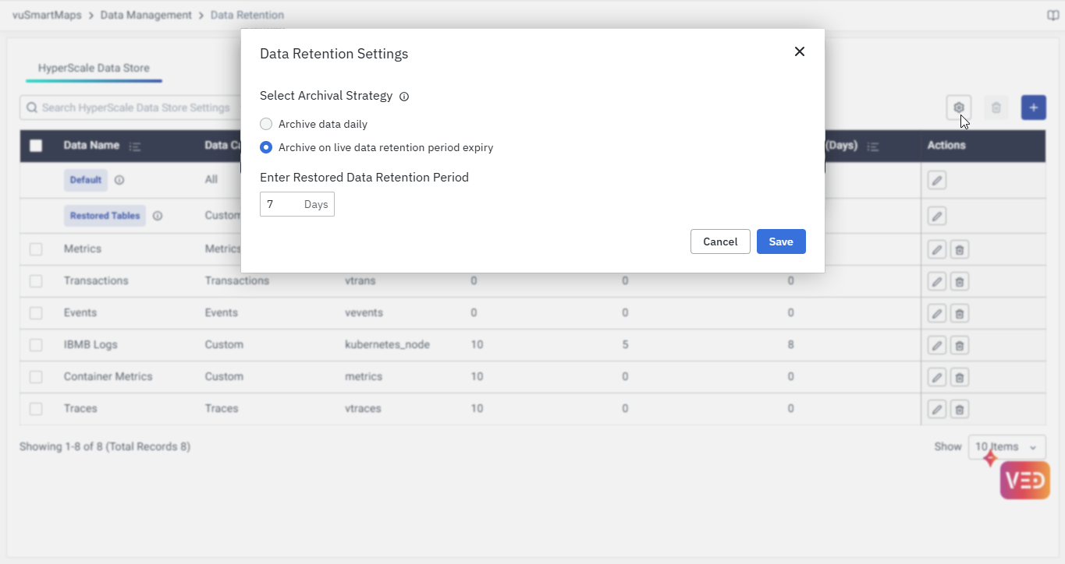1065x564 pixels.
Task: Select Archive on live data retention period expiry
Action: (x=266, y=147)
